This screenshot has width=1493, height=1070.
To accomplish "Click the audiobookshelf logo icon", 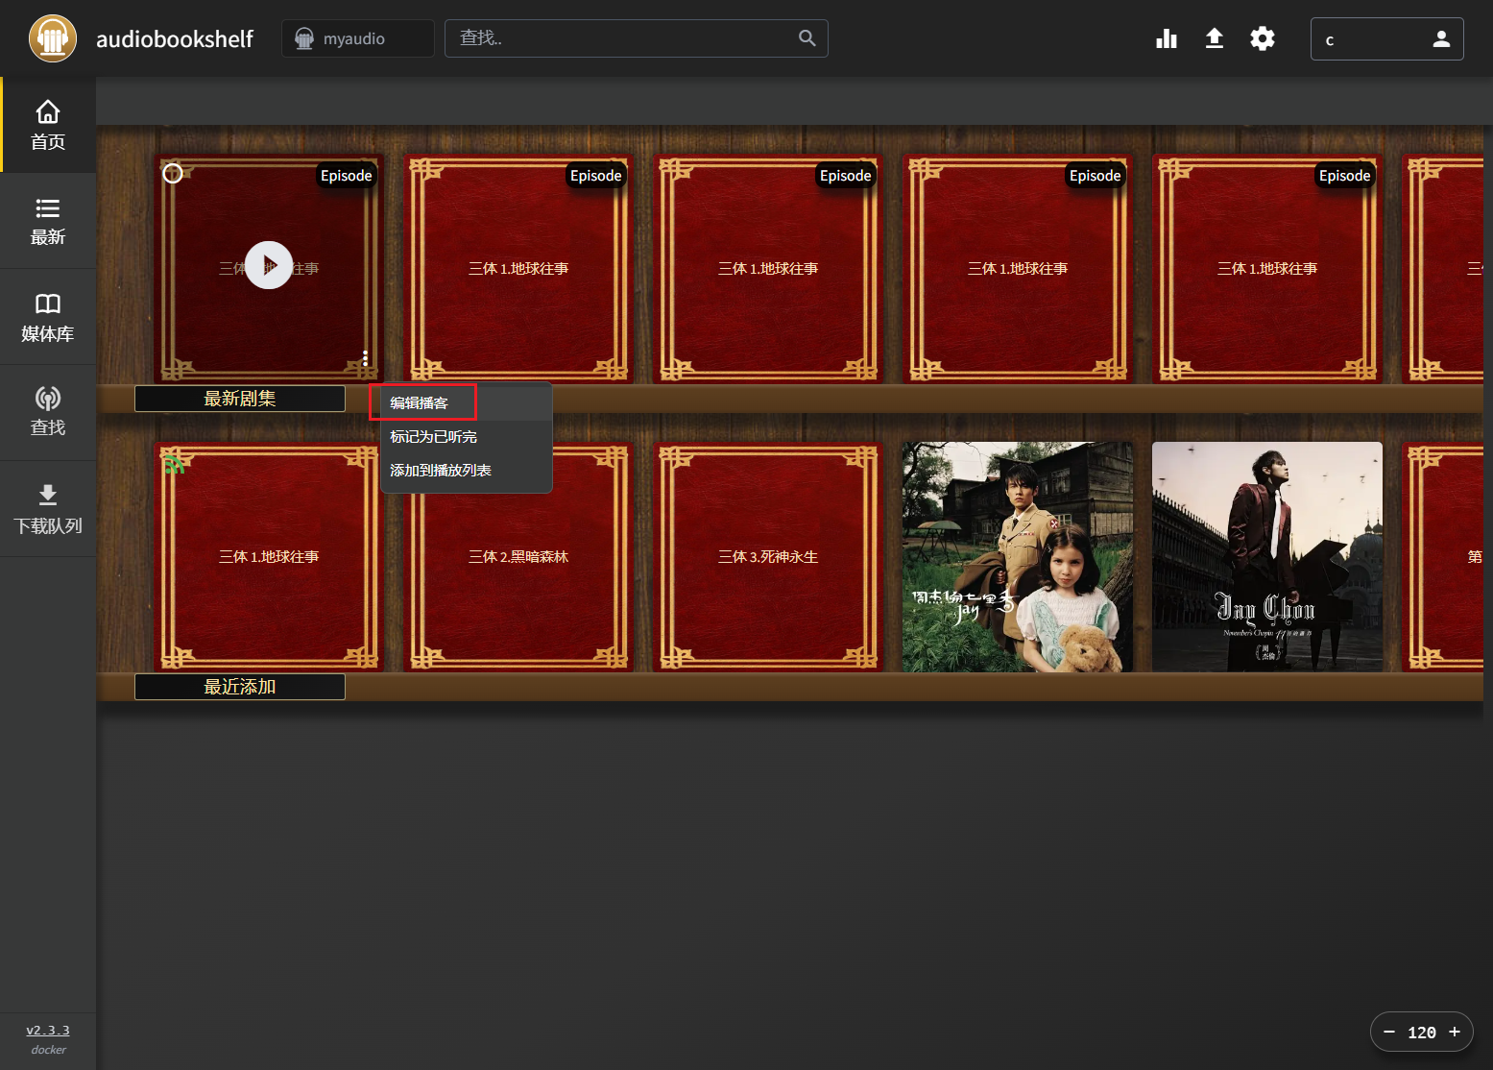I will [53, 38].
